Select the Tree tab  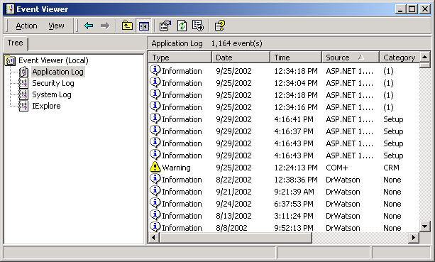click(x=16, y=43)
